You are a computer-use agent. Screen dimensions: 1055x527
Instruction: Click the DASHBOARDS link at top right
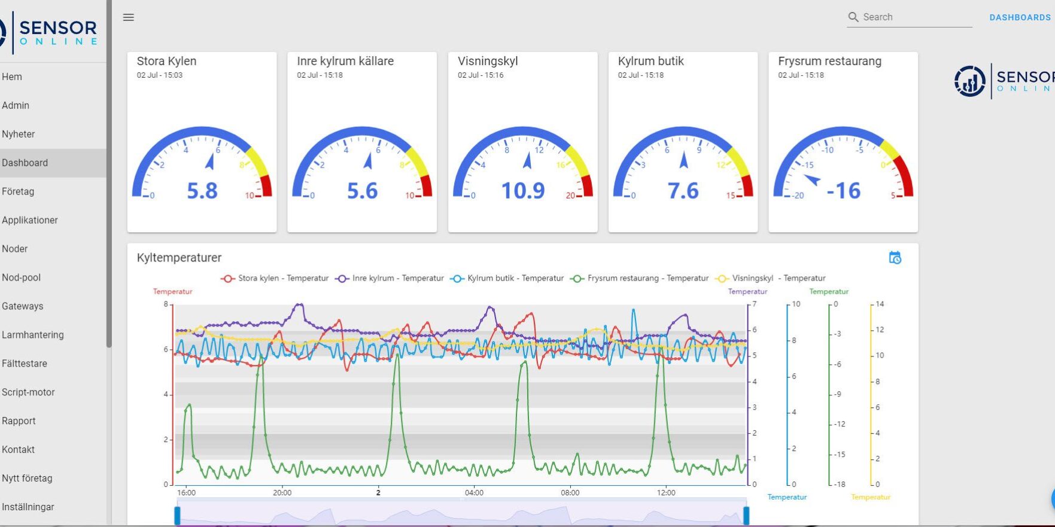1020,17
